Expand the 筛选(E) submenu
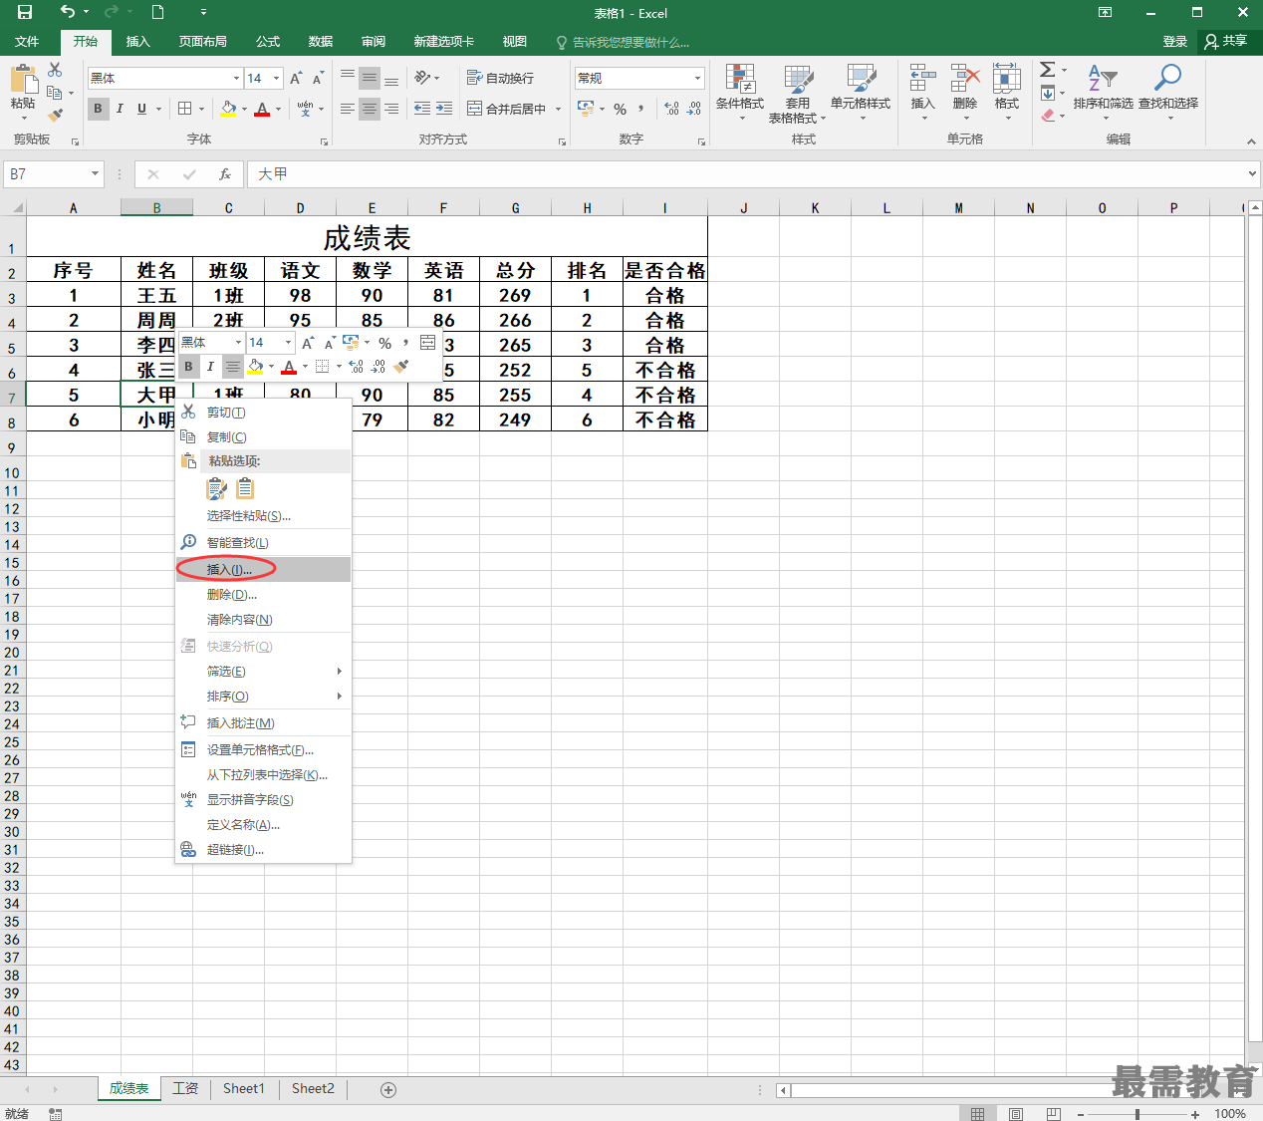The height and width of the screenshot is (1121, 1263). click(x=263, y=671)
